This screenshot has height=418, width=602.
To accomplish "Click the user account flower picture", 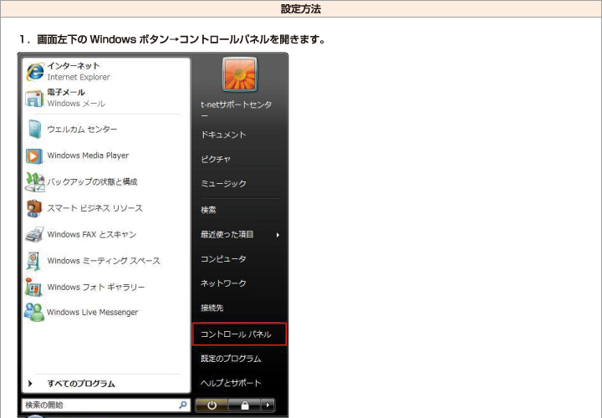I will point(240,74).
